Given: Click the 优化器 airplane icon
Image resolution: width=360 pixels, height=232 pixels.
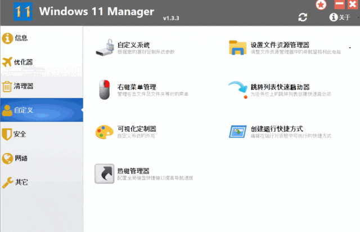Looking at the screenshot, I should click(7, 62).
